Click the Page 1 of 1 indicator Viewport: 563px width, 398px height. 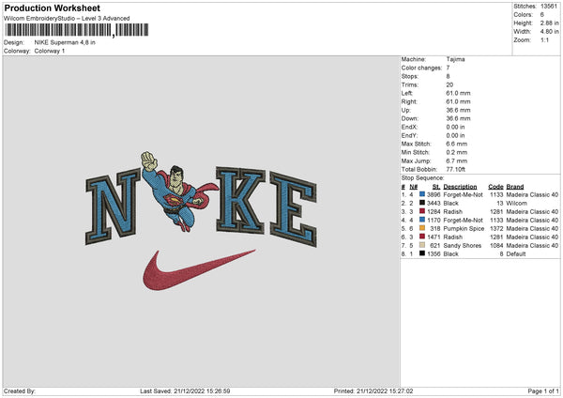click(x=543, y=391)
